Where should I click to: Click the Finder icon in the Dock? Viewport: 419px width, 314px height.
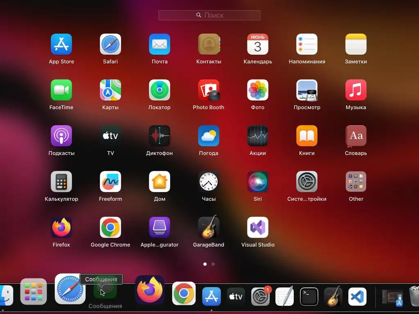click(6, 295)
